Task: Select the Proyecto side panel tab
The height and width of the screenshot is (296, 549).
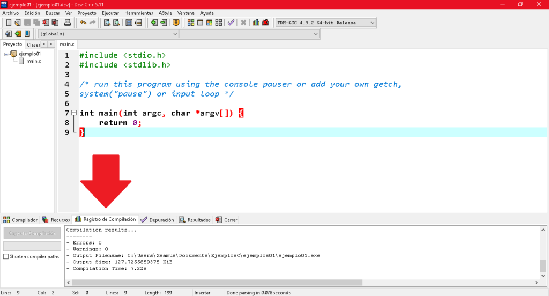Action: [x=13, y=44]
